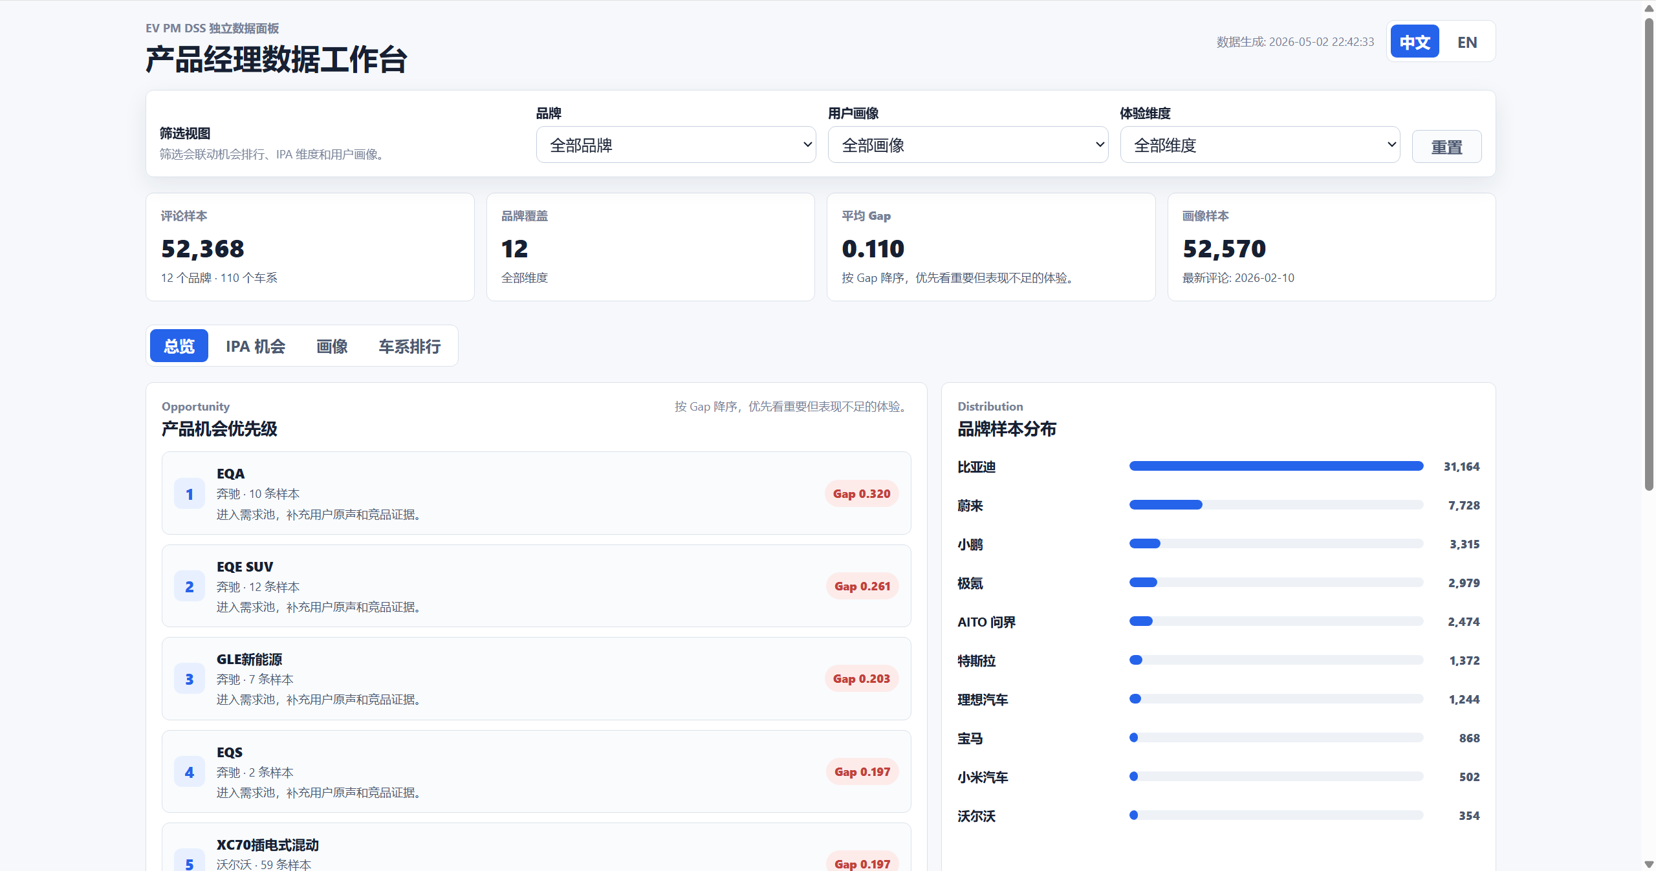Viewport: 1656px width, 871px height.
Task: Click the scrollbar down arrow
Action: tap(1649, 865)
